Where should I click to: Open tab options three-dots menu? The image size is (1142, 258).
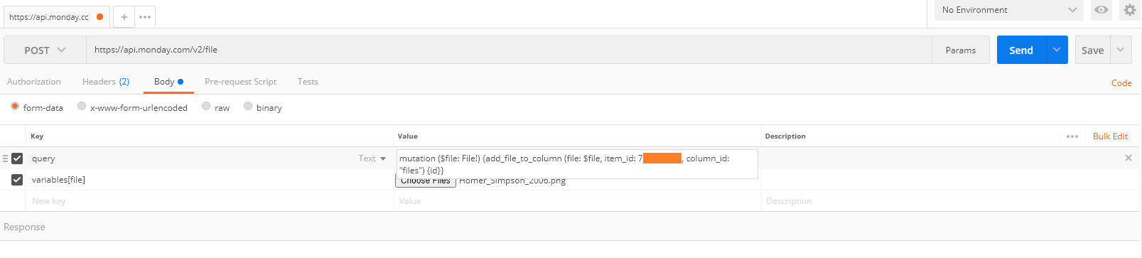click(x=145, y=17)
